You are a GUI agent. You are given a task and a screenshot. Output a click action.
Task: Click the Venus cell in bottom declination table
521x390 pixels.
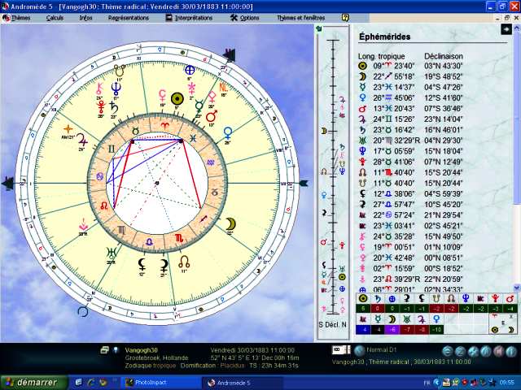436,319
